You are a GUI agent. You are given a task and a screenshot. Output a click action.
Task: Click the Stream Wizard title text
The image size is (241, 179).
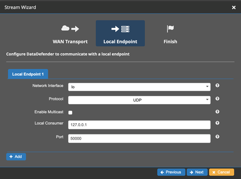(20, 7)
